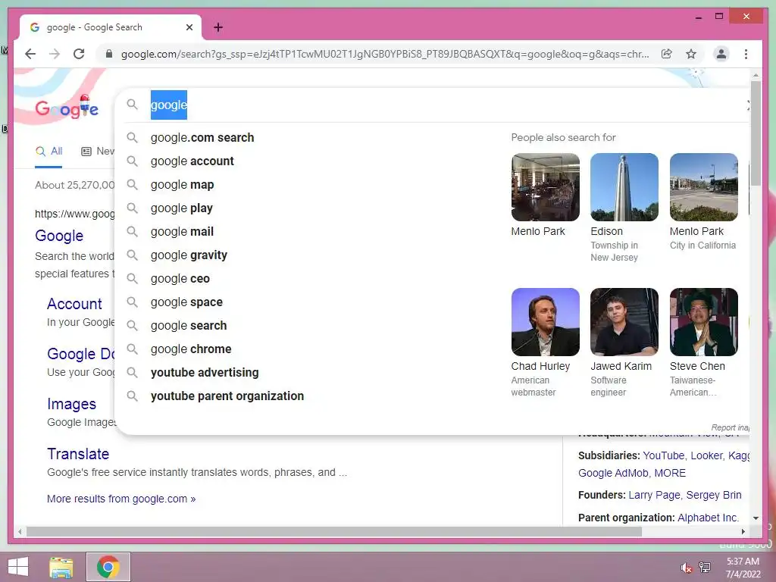Open the YouTube subsidiary link

pos(664,455)
